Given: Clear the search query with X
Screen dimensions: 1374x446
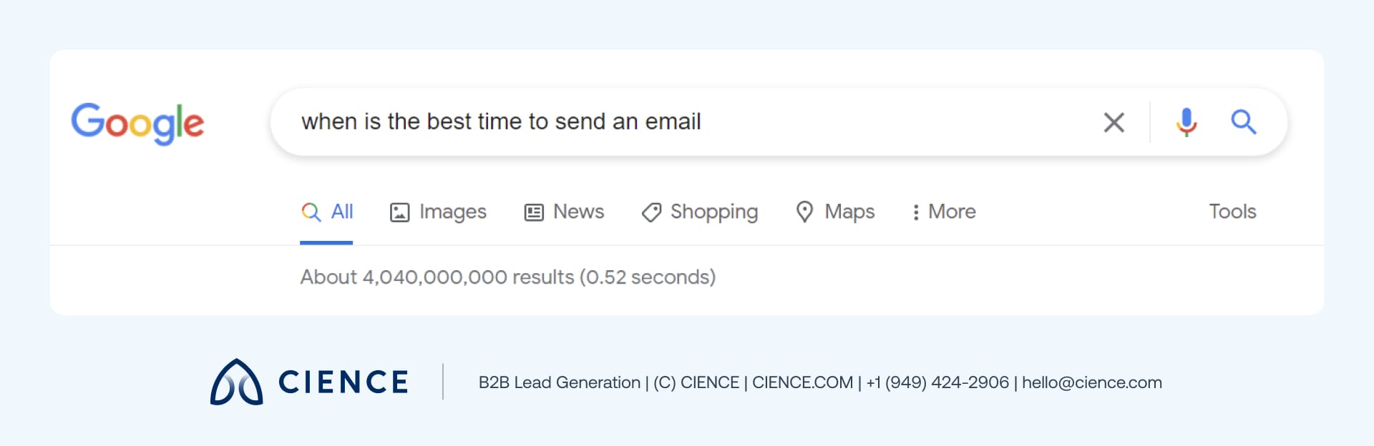Looking at the screenshot, I should 1114,122.
